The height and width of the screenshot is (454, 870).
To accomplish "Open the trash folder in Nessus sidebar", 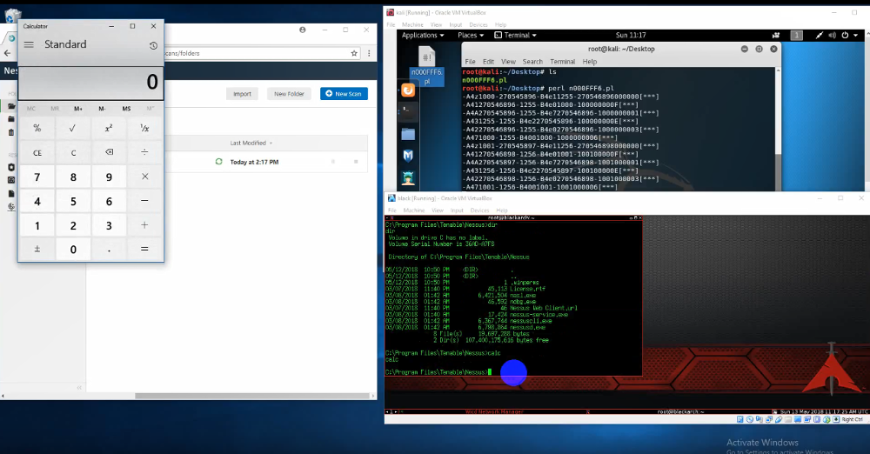I will [x=11, y=132].
